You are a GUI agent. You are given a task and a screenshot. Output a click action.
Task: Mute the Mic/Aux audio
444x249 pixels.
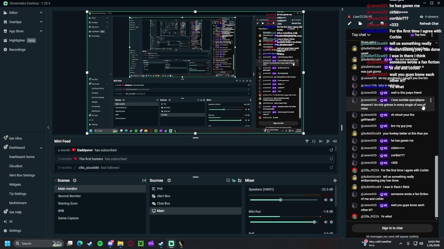[325, 222]
